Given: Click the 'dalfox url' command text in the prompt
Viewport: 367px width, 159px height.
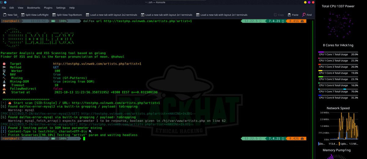Looking at the screenshot, I should point(92,21).
